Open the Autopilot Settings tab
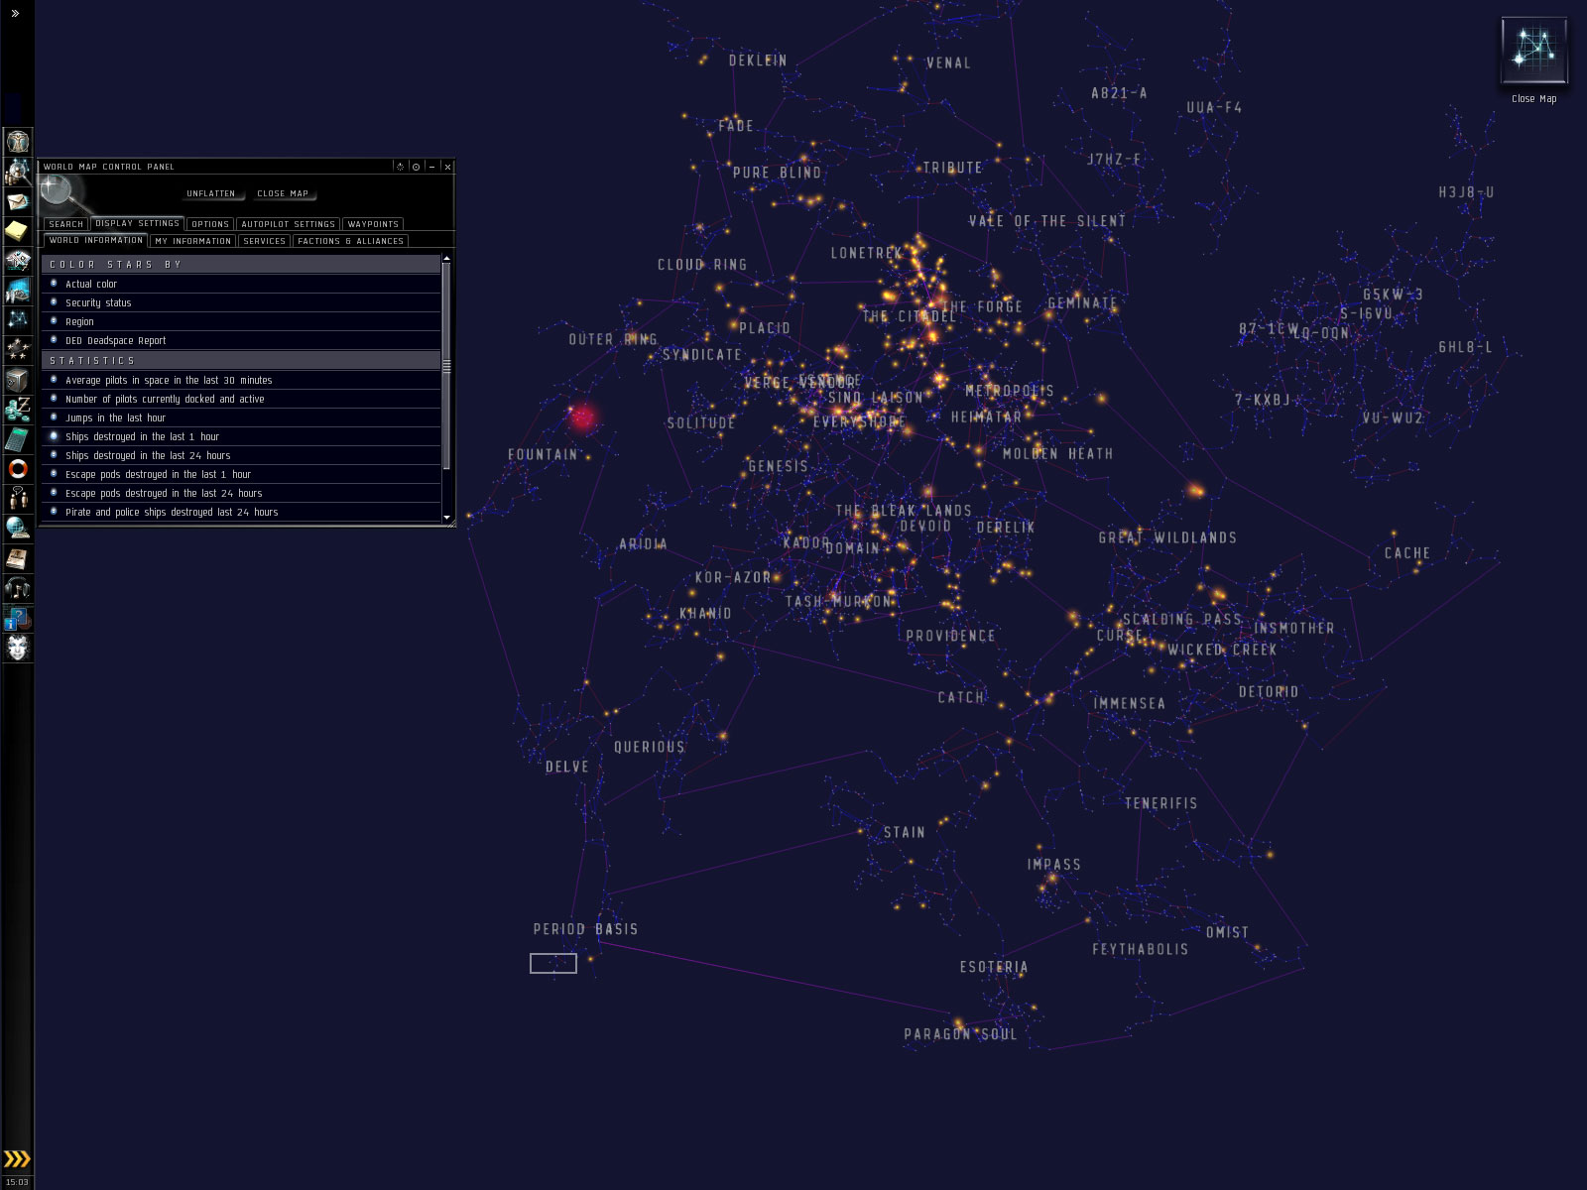Viewport: 1587px width, 1190px height. (x=288, y=224)
